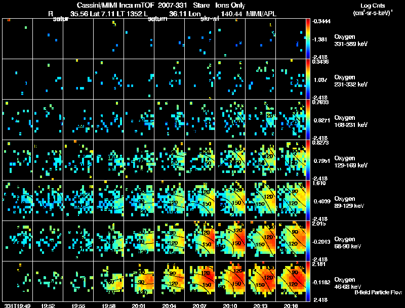The height and width of the screenshot is (308, 405).
Task: Click the 20:07 time axis label
Action: [x=199, y=305]
